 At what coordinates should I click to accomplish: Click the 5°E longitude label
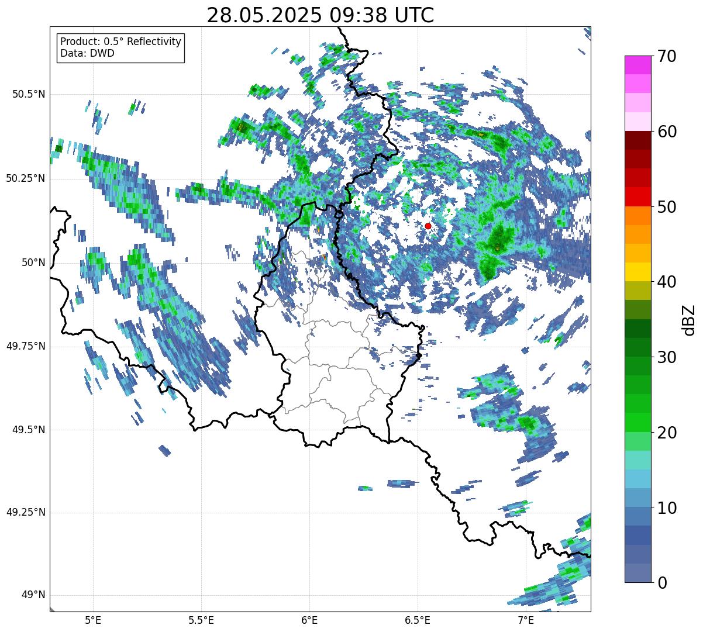coord(93,620)
